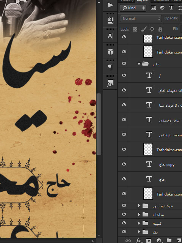Screen dimensions: 182x243
Task: Open the Kind filter dropdown
Action: click(133, 8)
